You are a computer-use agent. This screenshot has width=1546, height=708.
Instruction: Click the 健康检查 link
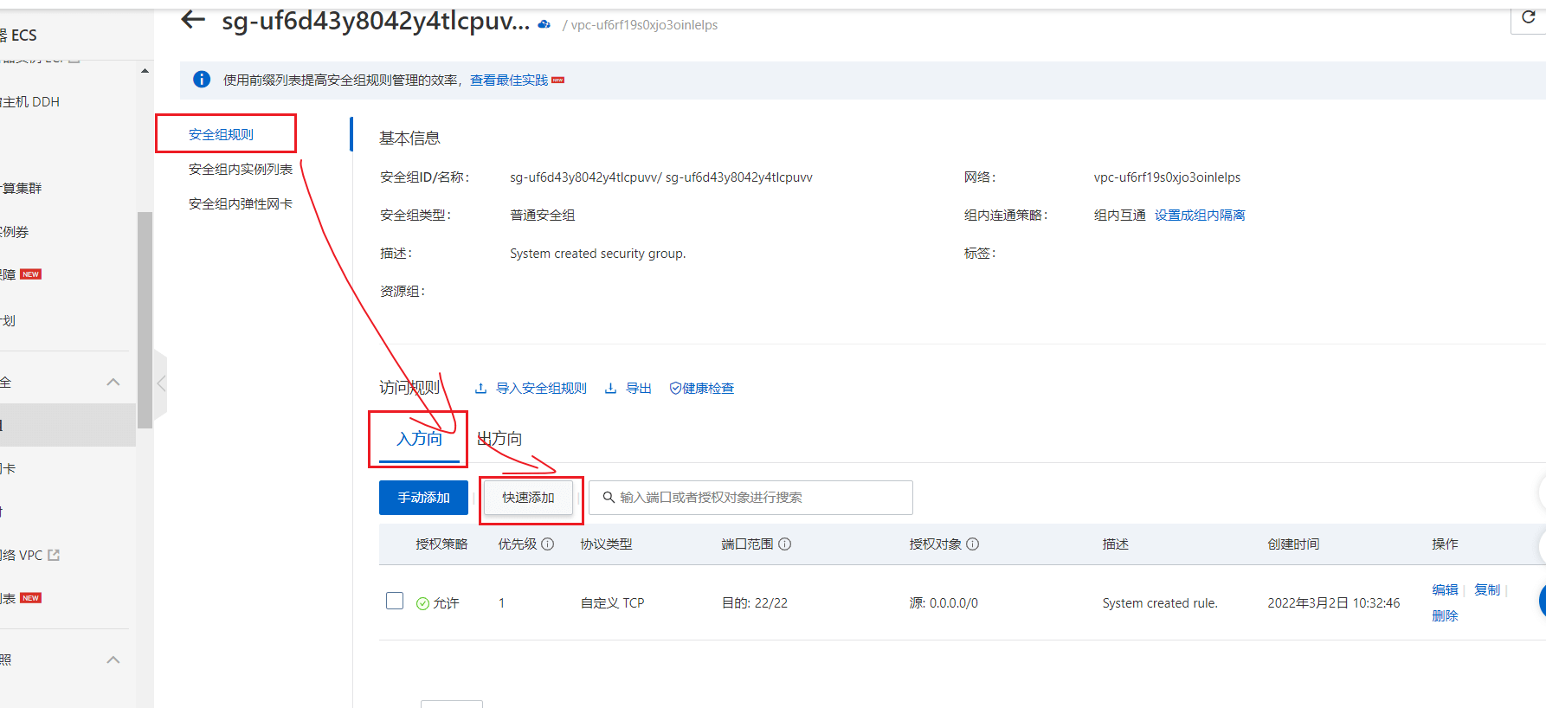point(708,389)
